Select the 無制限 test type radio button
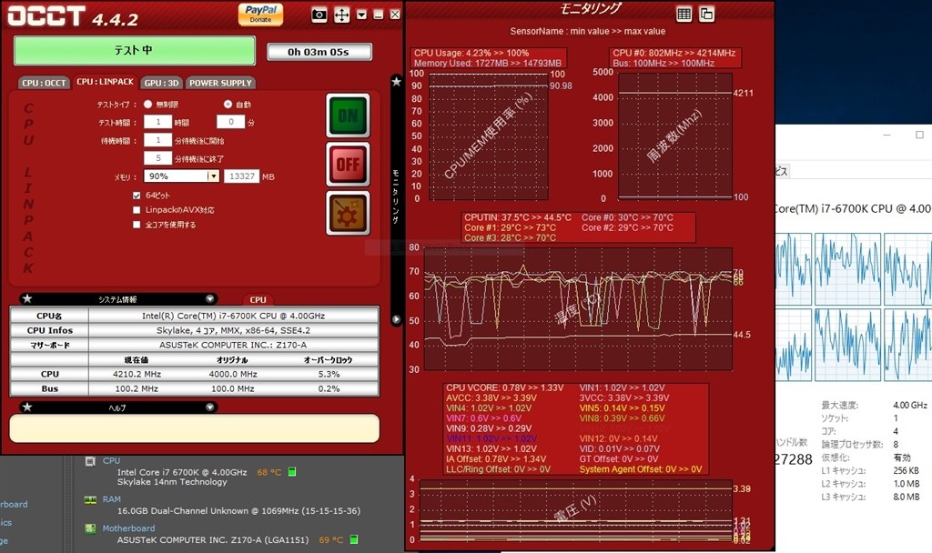Image resolution: width=932 pixels, height=553 pixels. [148, 104]
